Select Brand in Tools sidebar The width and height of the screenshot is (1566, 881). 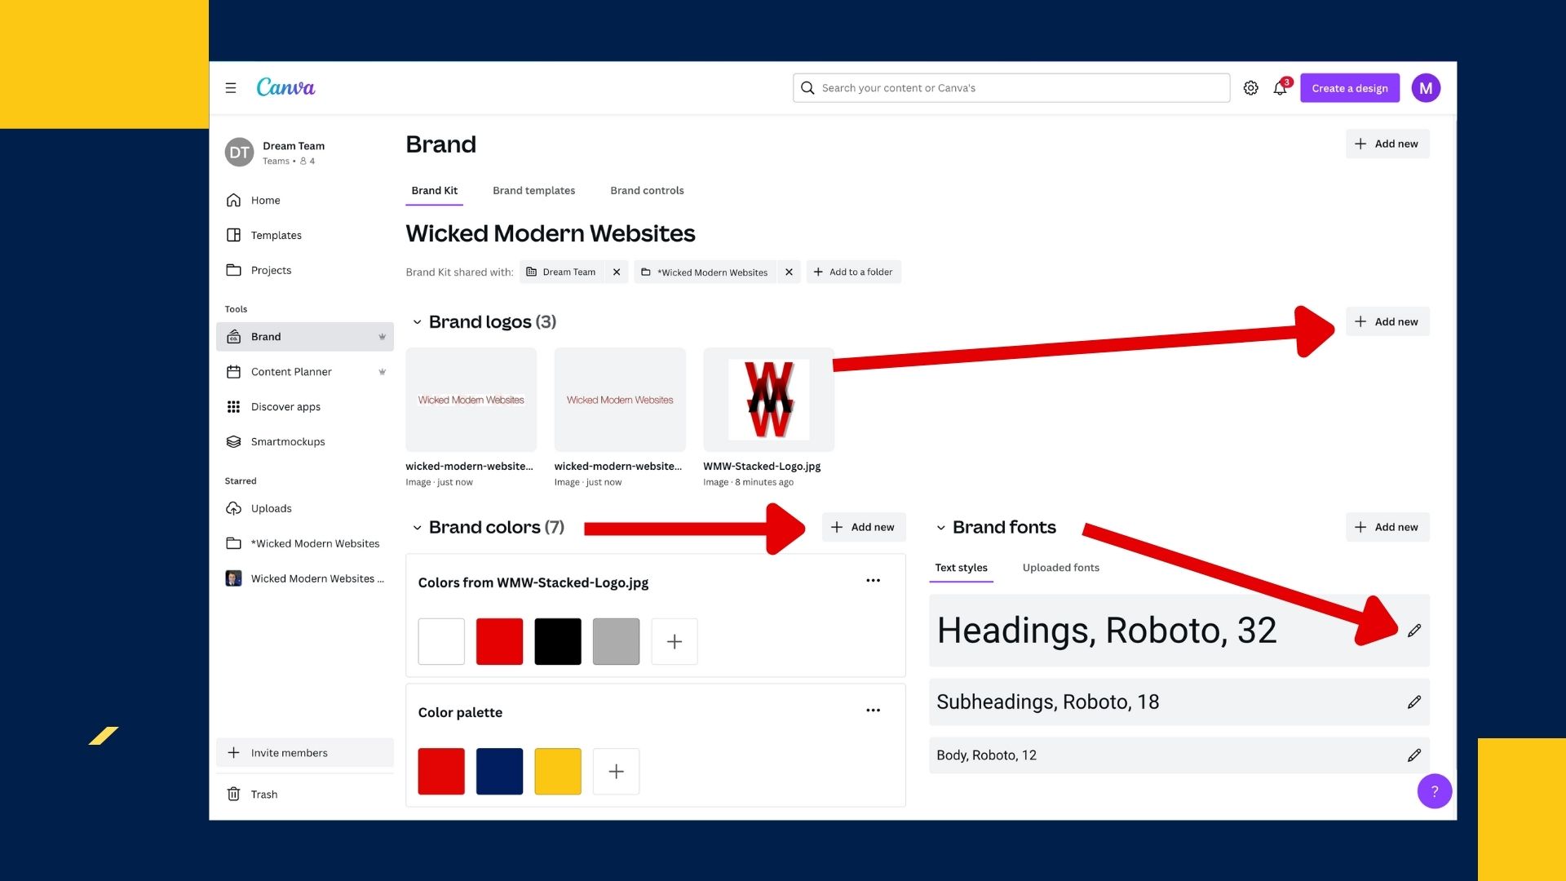click(305, 337)
